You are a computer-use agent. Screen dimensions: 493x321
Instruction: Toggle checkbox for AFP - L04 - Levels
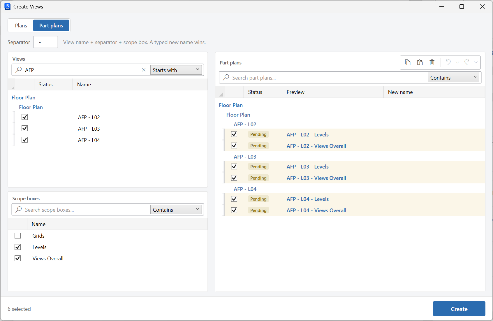pos(234,199)
